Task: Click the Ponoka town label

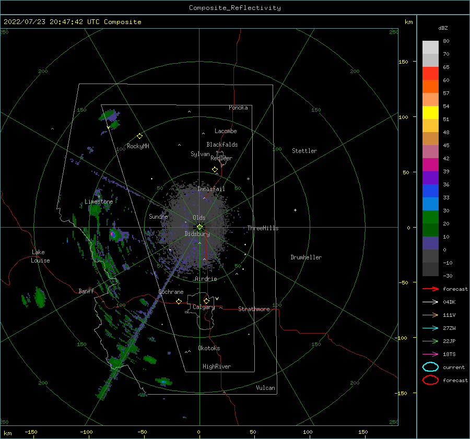Action: 238,108
